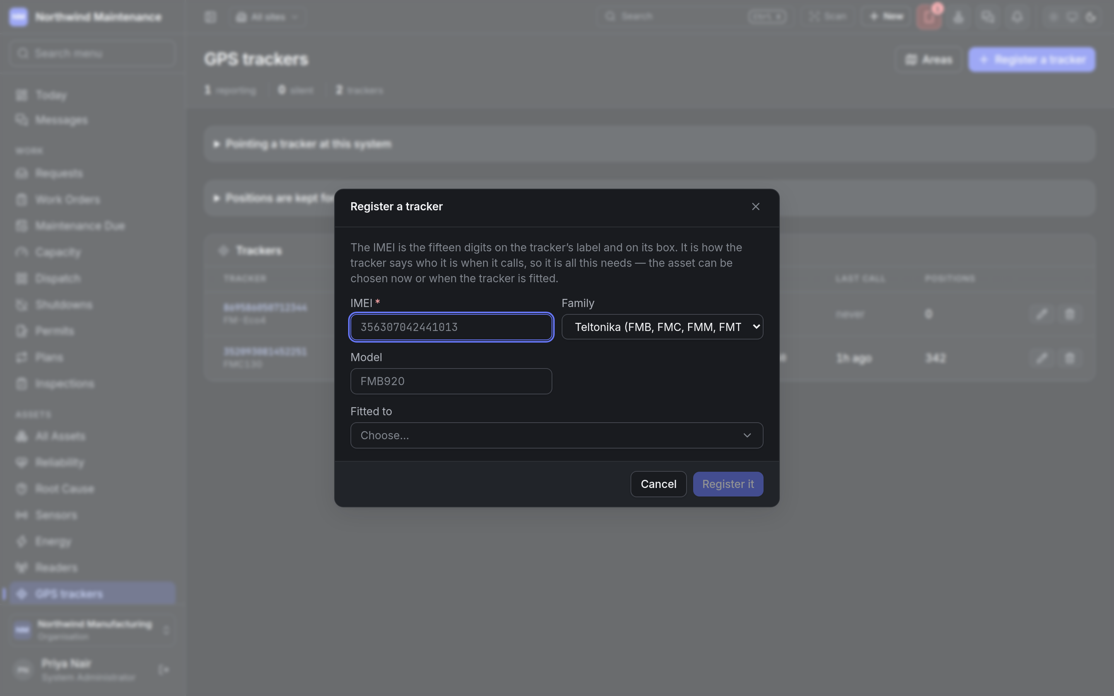Close the Register a tracker dialog
The image size is (1114, 696).
[x=755, y=207]
